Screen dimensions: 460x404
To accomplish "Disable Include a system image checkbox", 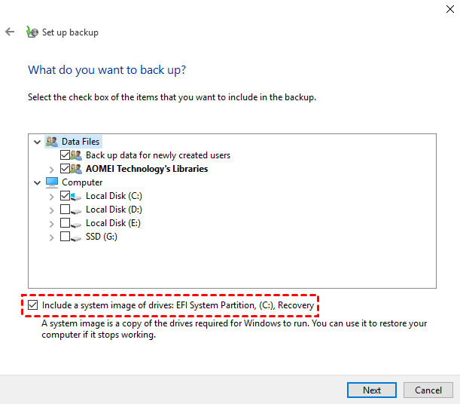I will [33, 305].
